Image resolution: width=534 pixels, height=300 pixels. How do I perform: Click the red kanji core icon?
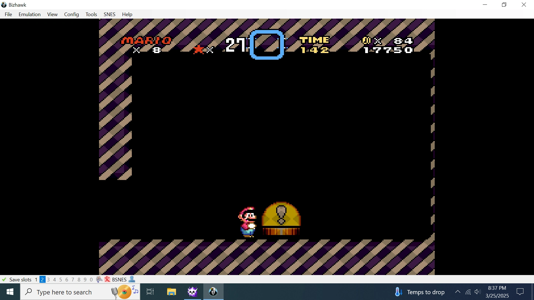[107, 279]
